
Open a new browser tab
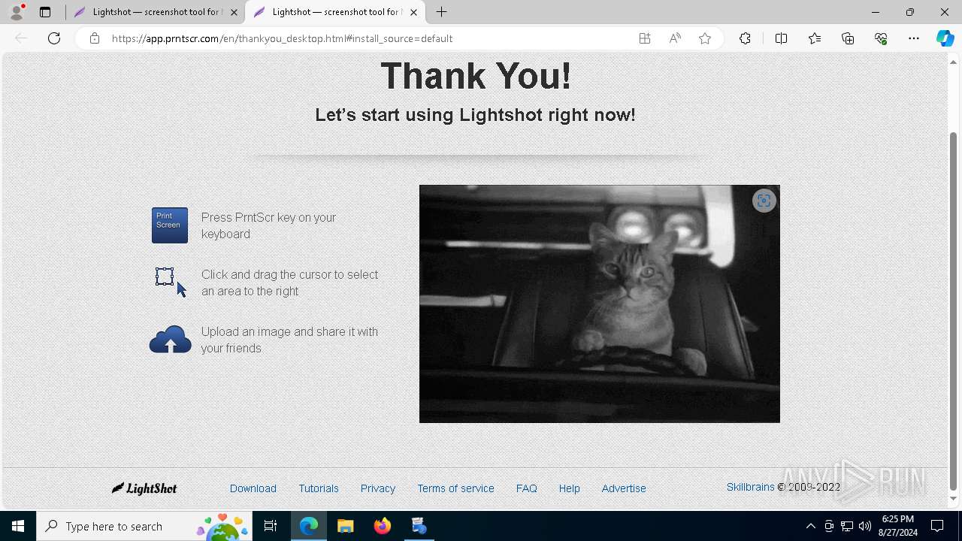click(442, 12)
